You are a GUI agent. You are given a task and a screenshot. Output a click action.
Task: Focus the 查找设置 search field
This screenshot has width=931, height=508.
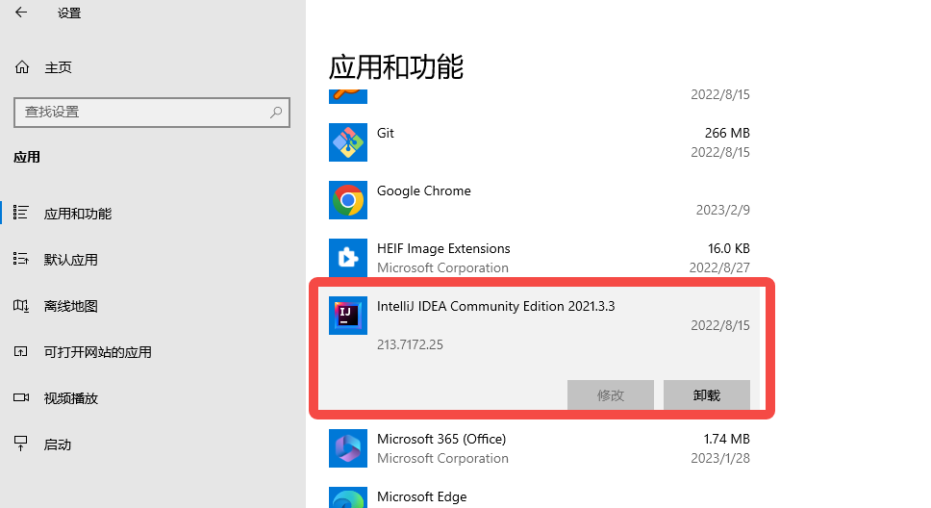coord(151,113)
